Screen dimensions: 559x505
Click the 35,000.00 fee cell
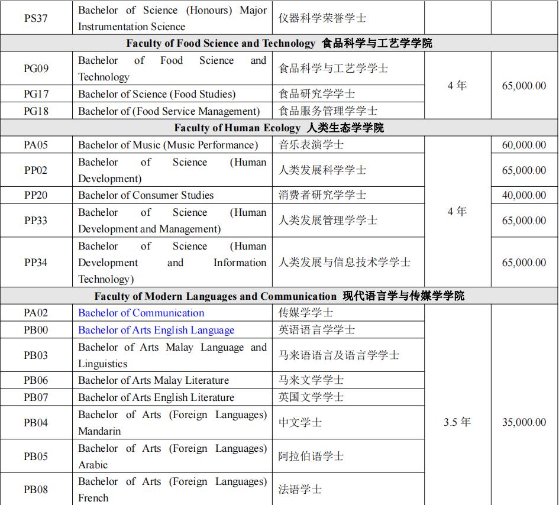point(524,422)
